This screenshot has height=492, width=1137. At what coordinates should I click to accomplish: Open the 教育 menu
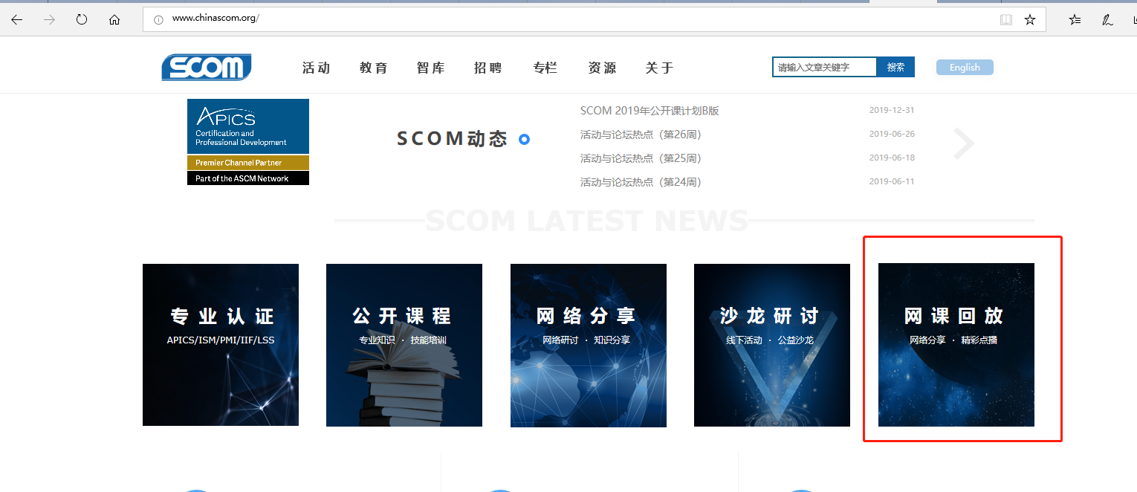click(x=374, y=68)
